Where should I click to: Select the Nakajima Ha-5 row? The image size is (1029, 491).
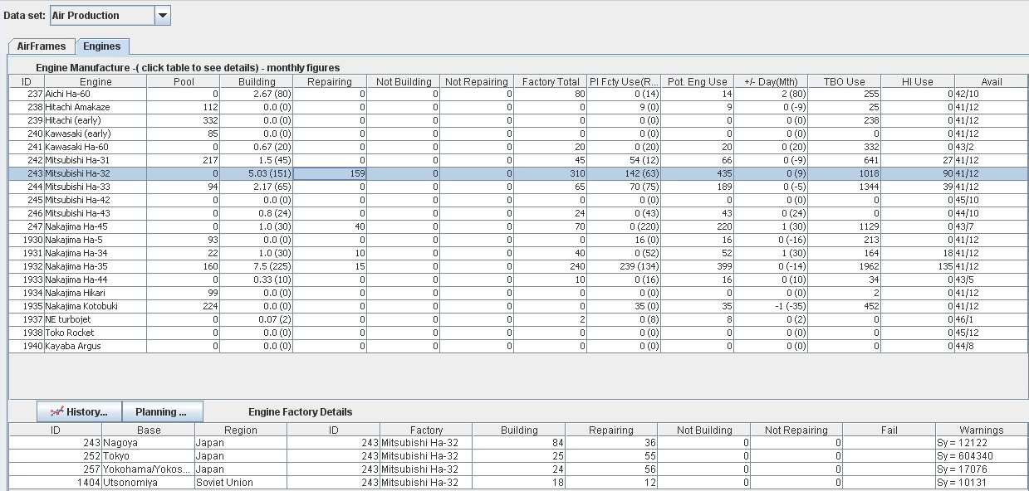518,240
